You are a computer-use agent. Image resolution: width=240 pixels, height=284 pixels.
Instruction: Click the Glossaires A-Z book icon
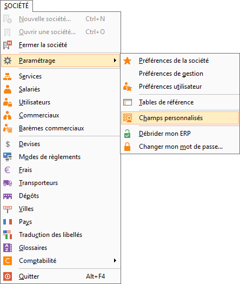pyautogui.click(x=8, y=248)
